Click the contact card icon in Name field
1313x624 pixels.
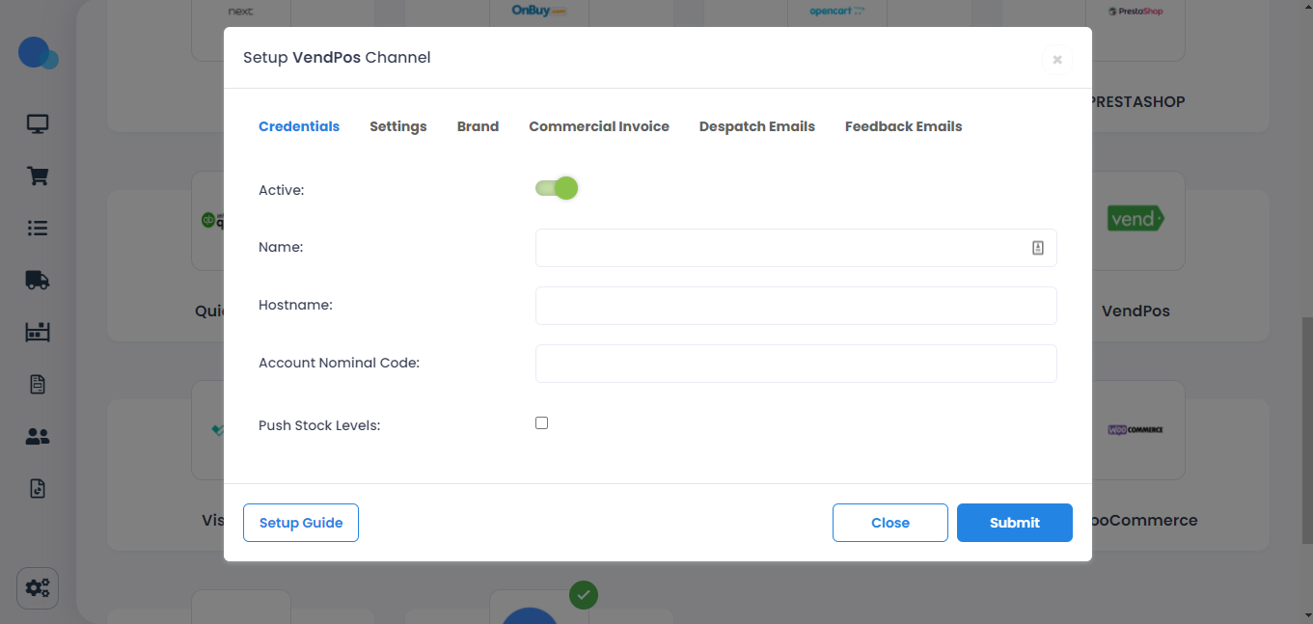tap(1038, 248)
